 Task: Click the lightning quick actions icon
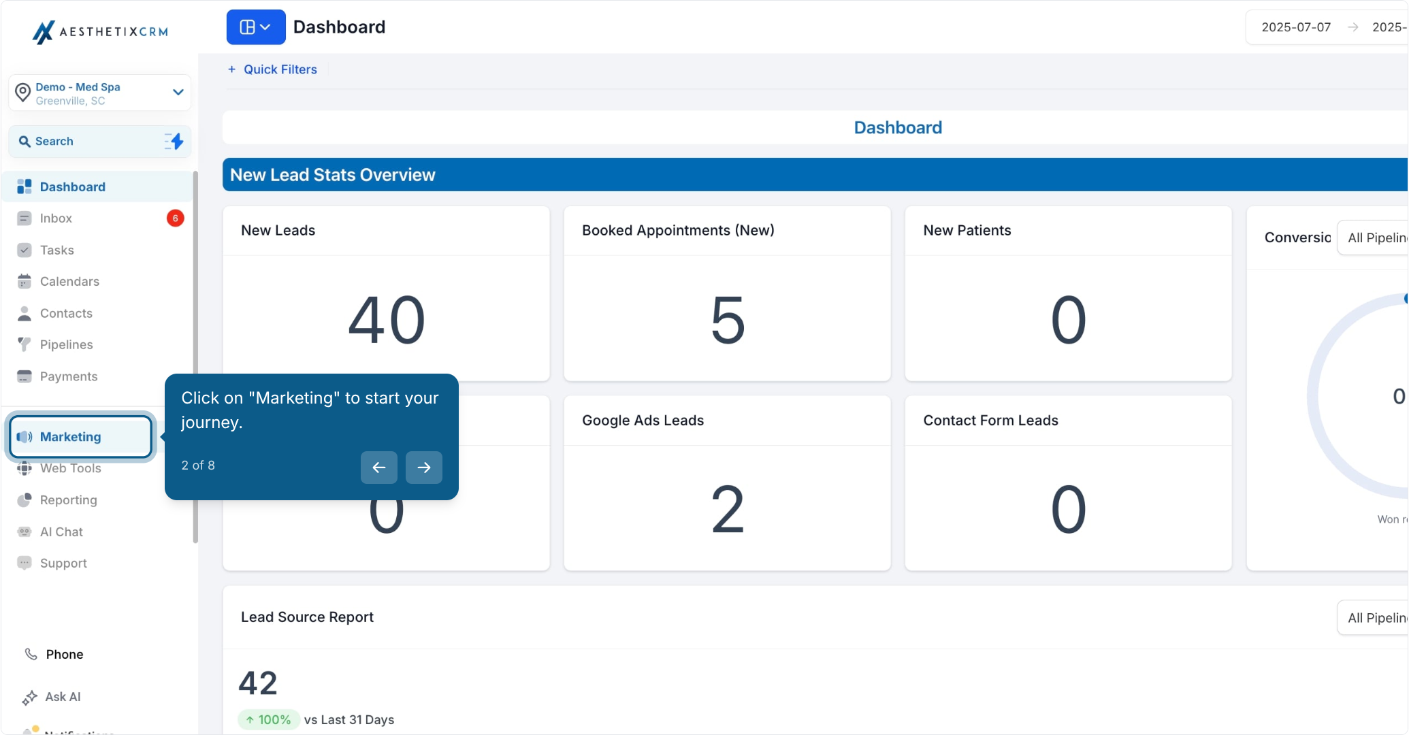coord(174,142)
